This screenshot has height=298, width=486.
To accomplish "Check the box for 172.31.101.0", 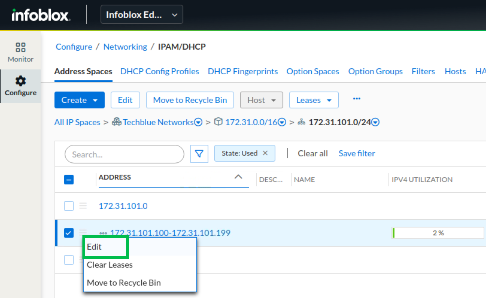I will [69, 206].
